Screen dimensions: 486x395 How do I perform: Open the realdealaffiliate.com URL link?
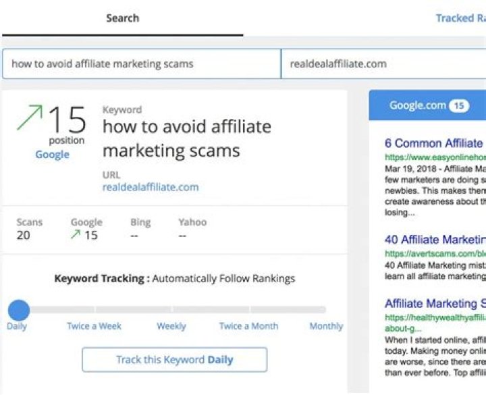(151, 187)
